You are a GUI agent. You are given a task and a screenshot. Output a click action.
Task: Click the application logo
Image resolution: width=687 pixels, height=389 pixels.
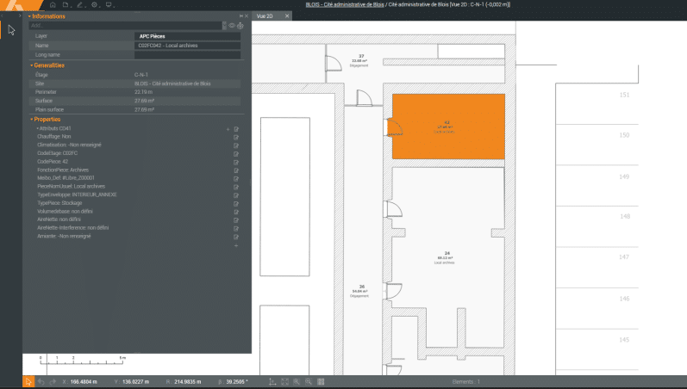22,5
